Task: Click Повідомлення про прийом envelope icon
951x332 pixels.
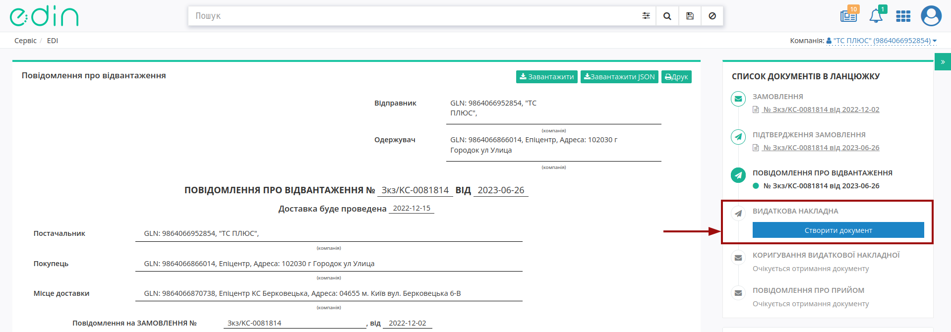Action: pyautogui.click(x=738, y=292)
